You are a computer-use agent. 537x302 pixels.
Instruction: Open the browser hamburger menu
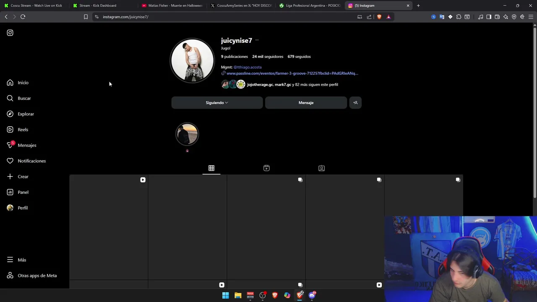point(531,17)
